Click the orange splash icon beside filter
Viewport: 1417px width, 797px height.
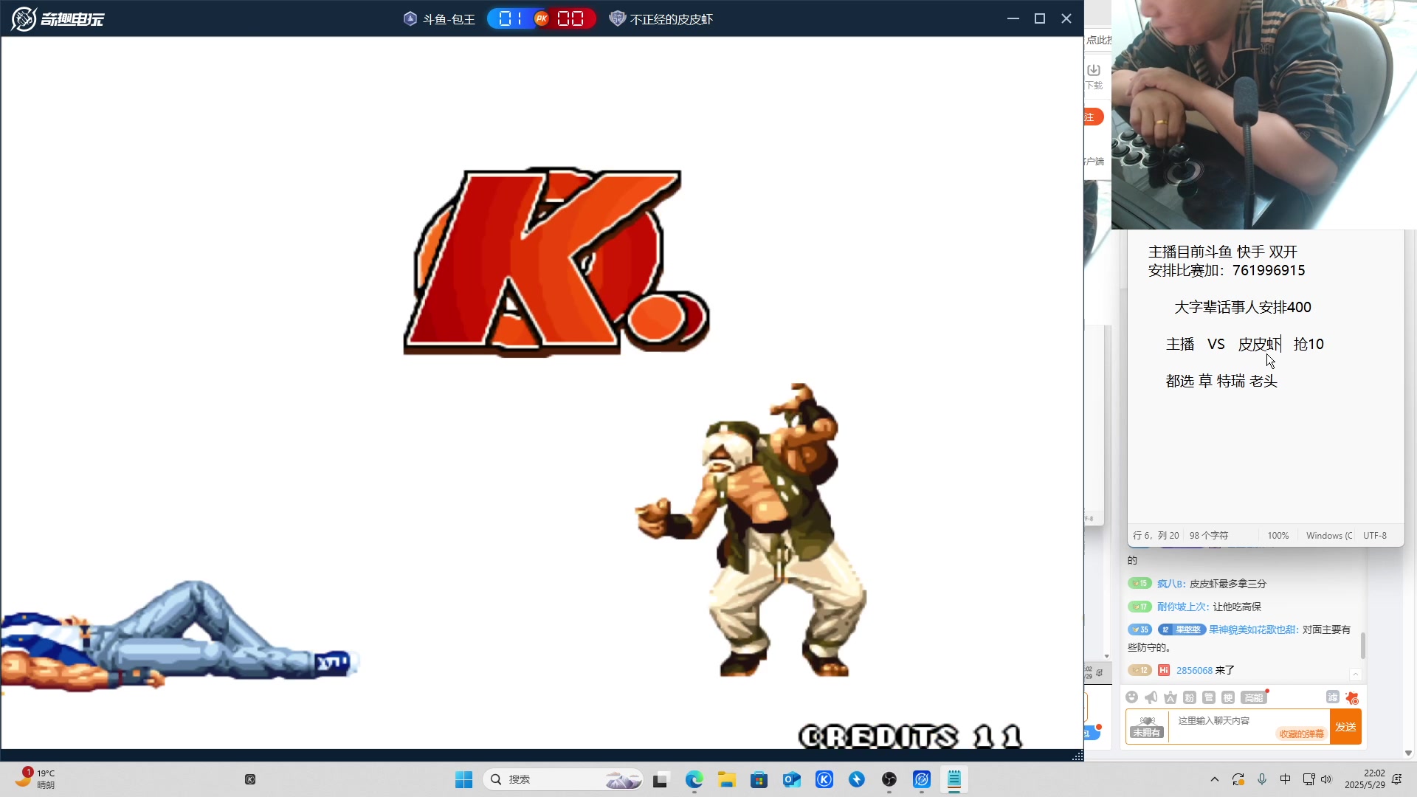pyautogui.click(x=1352, y=697)
